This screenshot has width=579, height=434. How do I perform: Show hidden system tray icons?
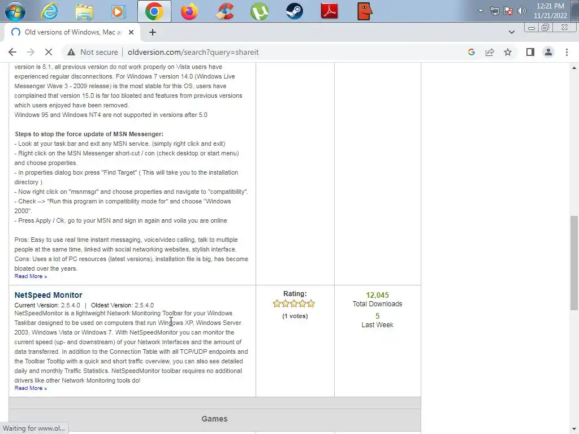coord(481,11)
